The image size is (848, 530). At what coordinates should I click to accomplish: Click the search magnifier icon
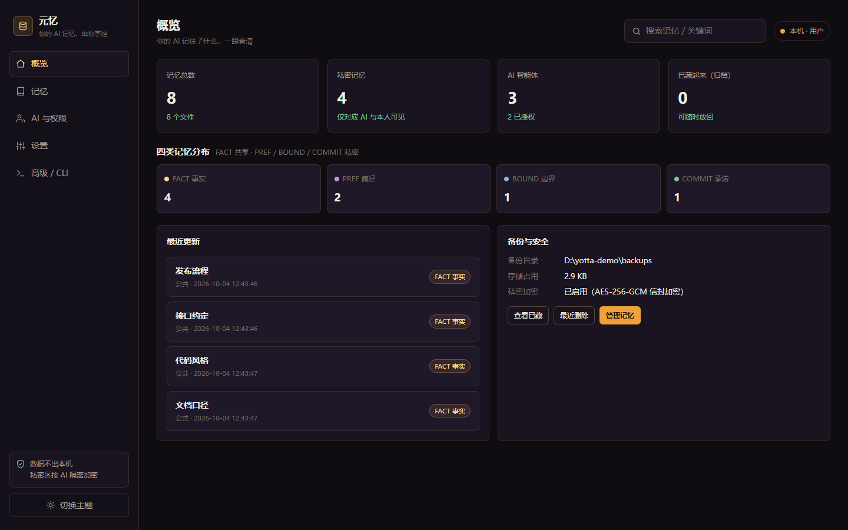tap(637, 31)
